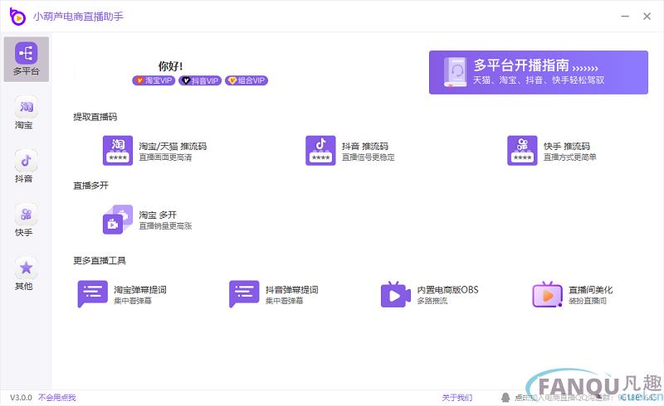Screen dimensions: 664x406
Task: Click the 装扮直播间 subtitle
Action: tap(588, 301)
